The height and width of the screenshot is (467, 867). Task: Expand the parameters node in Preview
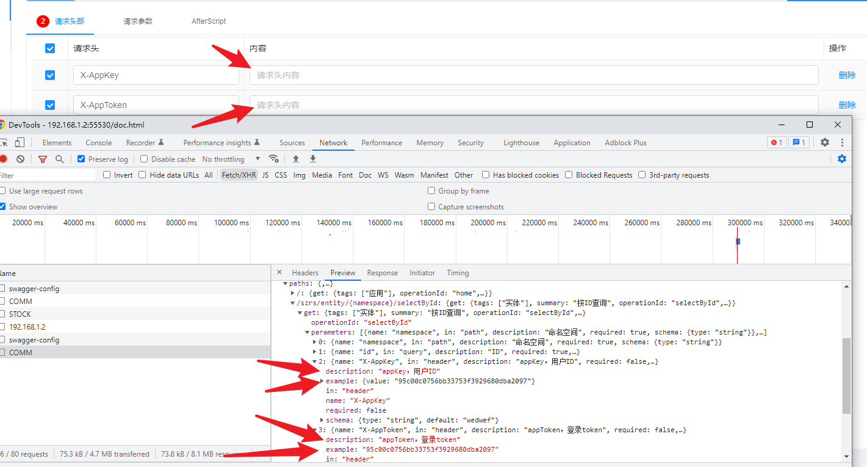(x=306, y=331)
